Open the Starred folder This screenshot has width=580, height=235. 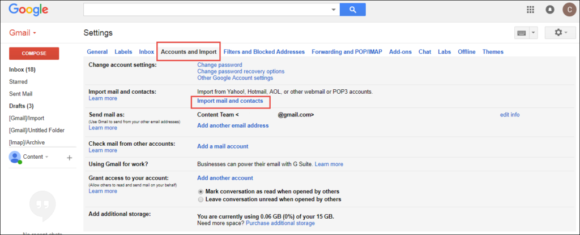(x=18, y=82)
